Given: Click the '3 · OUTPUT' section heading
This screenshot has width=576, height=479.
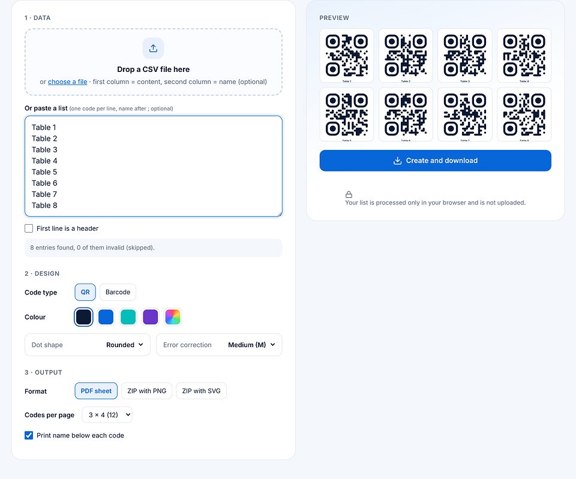Looking at the screenshot, I should (x=43, y=372).
